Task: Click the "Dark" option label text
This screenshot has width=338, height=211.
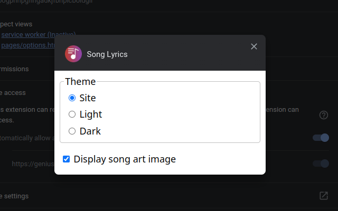Action: [90, 131]
